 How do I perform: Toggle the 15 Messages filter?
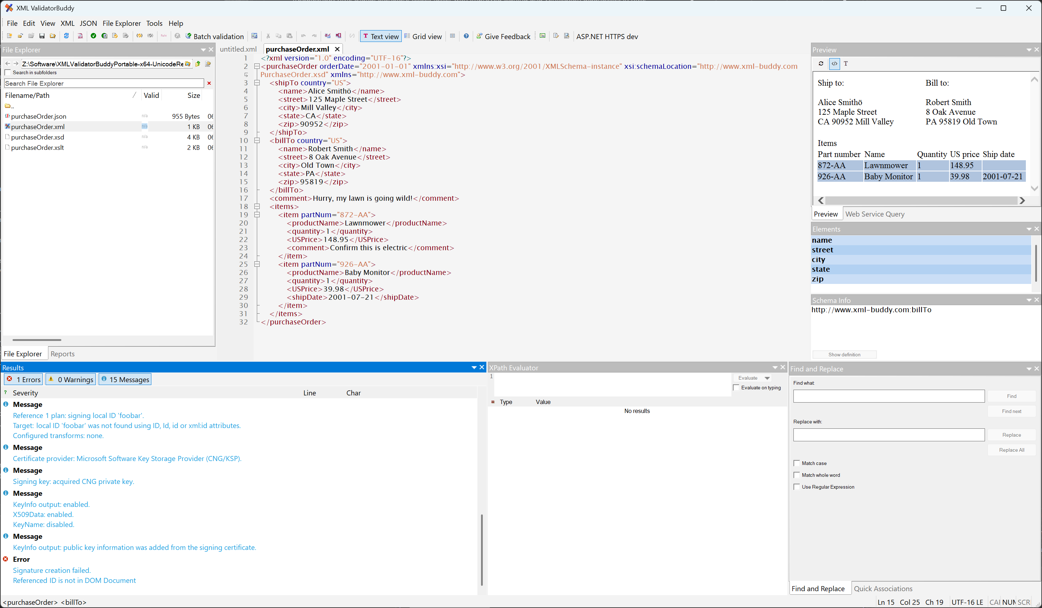click(125, 379)
